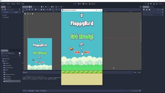Expand the fonts folder
This screenshot has width=165, height=93.
click(3, 70)
